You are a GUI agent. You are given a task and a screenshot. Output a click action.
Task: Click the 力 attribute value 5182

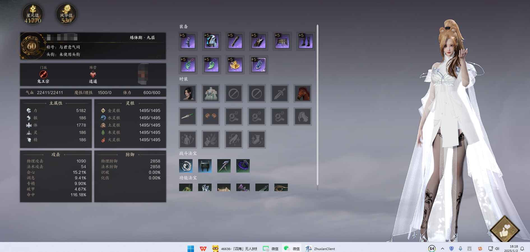coord(81,111)
